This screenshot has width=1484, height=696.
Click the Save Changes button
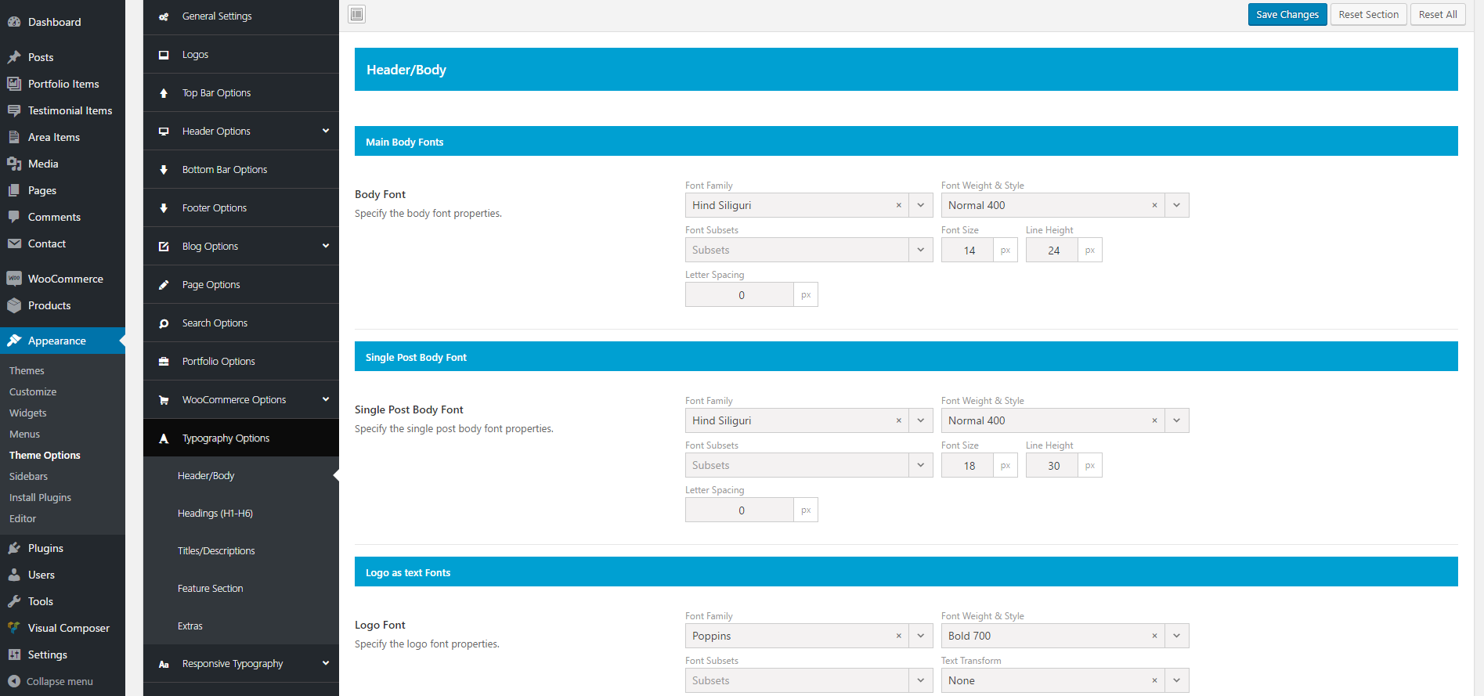(x=1287, y=14)
